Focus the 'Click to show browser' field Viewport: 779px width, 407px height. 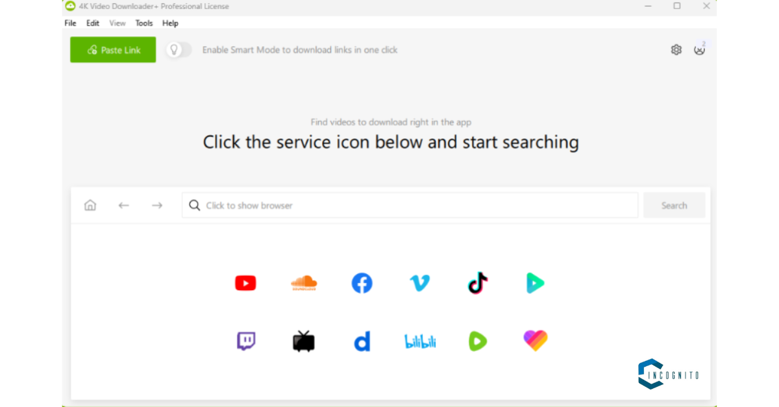410,205
